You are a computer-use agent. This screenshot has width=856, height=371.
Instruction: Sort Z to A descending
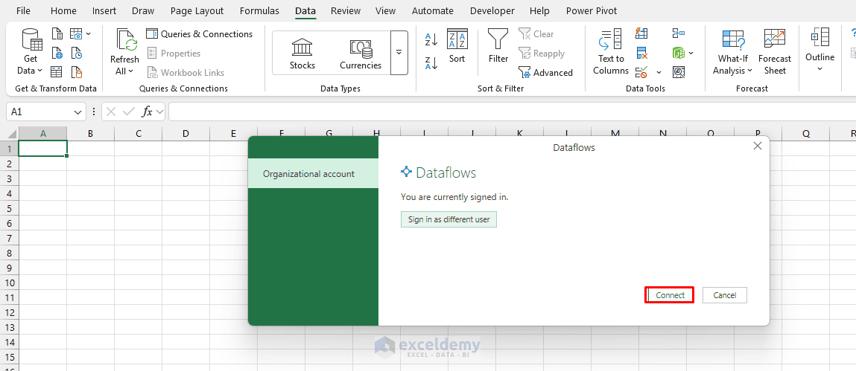click(431, 62)
